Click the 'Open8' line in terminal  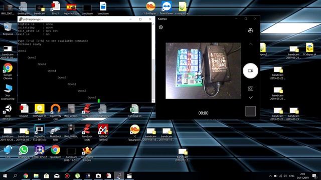(x=92, y=97)
